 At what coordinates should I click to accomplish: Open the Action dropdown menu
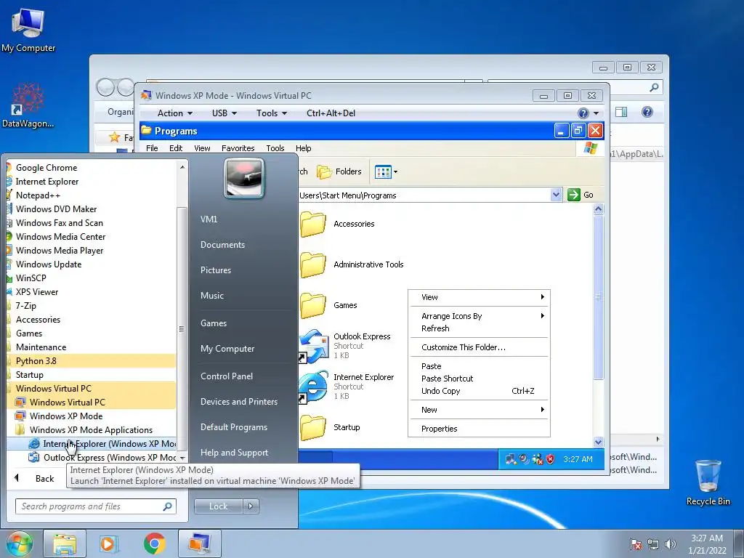174,113
